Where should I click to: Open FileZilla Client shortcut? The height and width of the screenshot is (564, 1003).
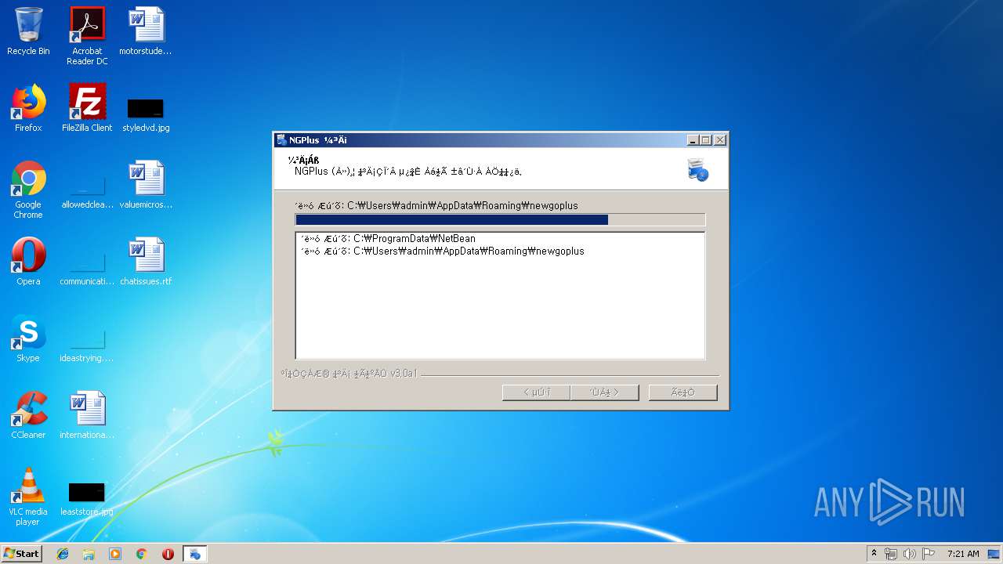[x=87, y=108]
